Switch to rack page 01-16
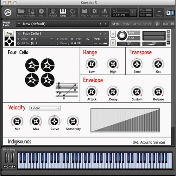 (115, 24)
